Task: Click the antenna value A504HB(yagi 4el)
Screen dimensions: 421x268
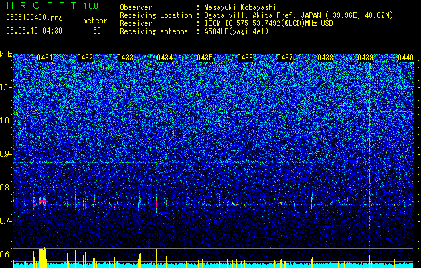Action: [236, 31]
